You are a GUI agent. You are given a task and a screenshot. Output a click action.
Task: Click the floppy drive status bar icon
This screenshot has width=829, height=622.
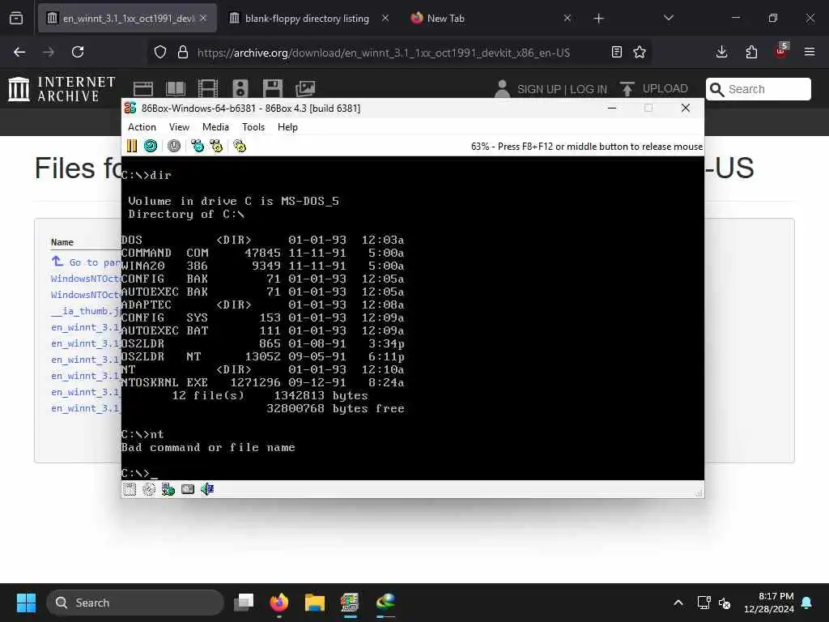[130, 489]
